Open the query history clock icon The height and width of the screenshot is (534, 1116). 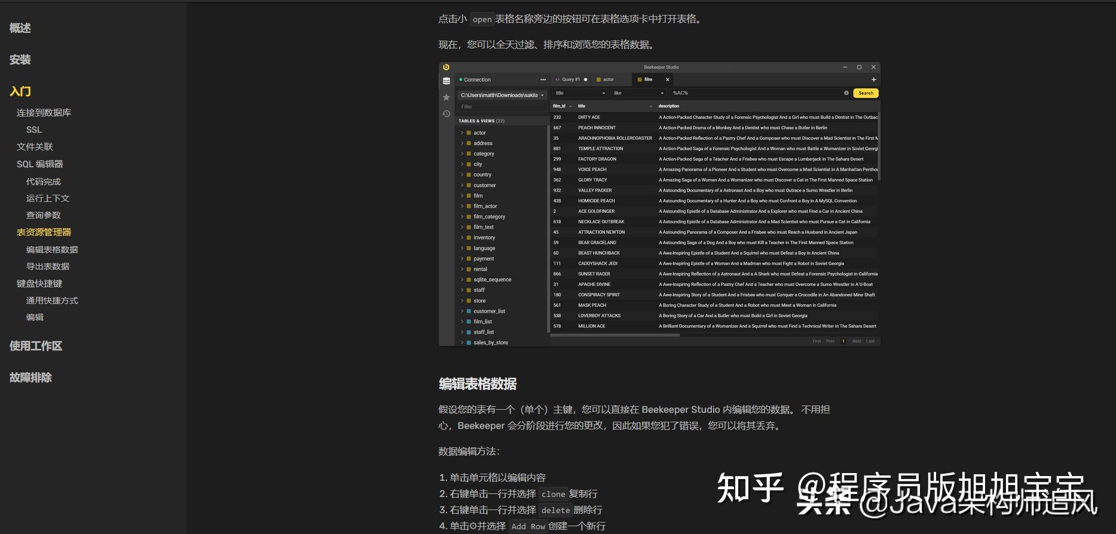447,113
